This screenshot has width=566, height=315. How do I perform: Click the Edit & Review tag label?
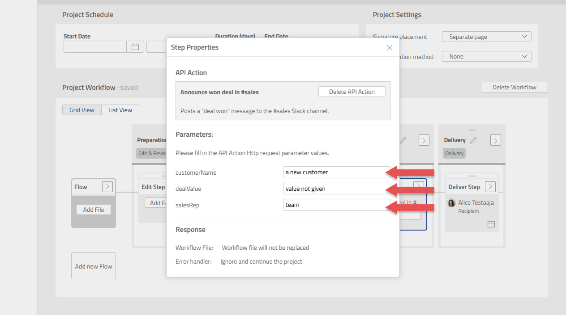tap(152, 153)
